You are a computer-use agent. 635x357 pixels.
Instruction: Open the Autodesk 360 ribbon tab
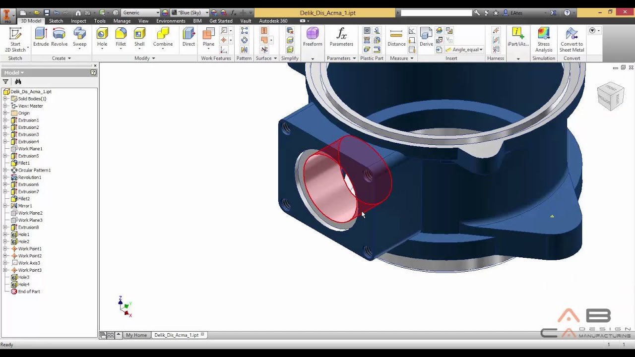coord(273,21)
